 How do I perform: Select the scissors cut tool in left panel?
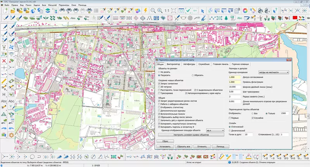pyautogui.click(x=3, y=55)
